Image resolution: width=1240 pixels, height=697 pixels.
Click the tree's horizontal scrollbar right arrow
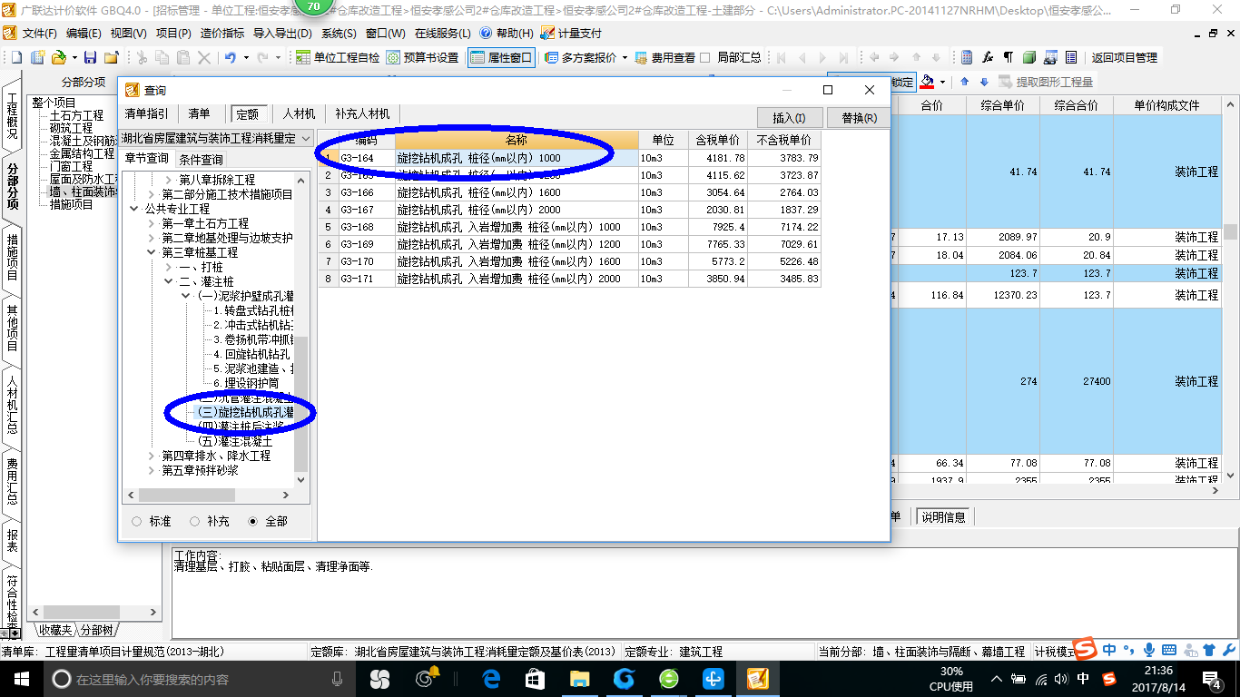tap(286, 496)
